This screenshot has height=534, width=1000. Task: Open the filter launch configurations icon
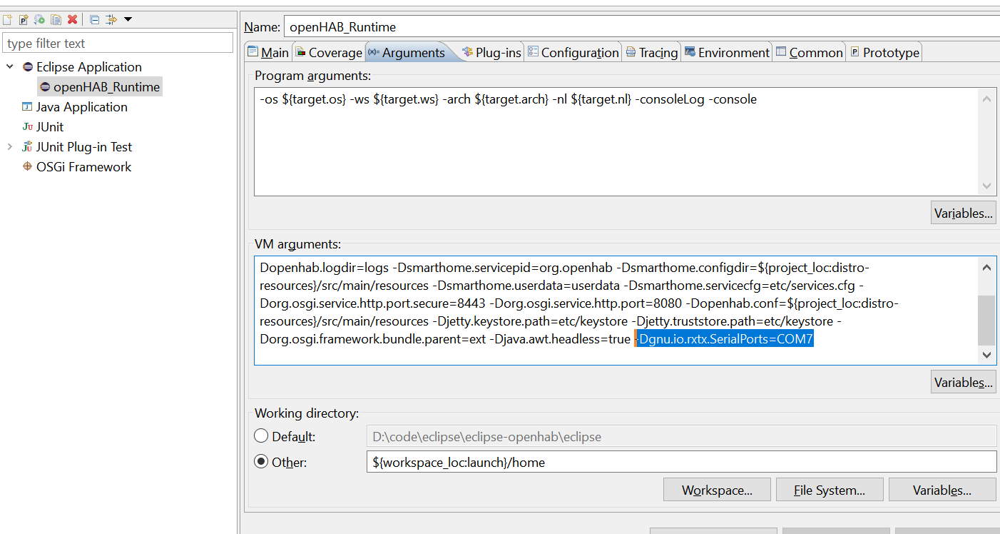tap(111, 20)
